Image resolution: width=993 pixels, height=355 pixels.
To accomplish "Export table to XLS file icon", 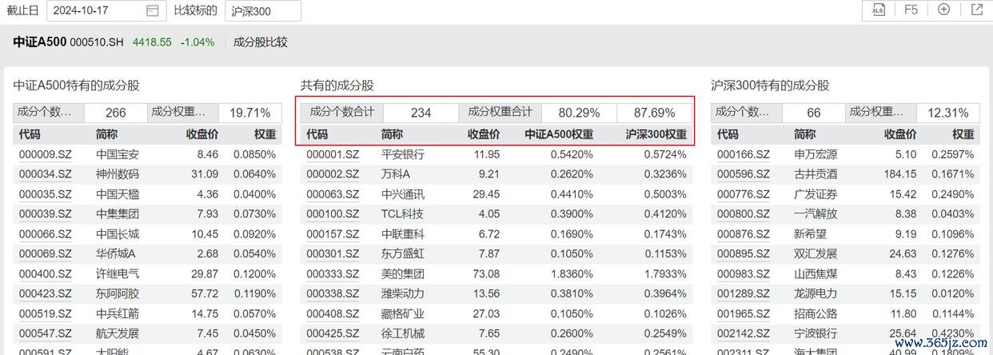I will pos(878,10).
